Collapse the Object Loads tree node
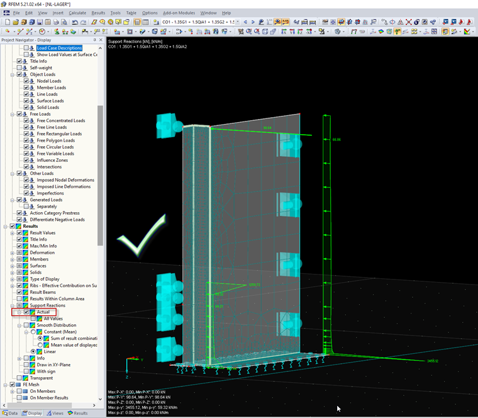This screenshot has width=478, height=418. pyautogui.click(x=12, y=74)
